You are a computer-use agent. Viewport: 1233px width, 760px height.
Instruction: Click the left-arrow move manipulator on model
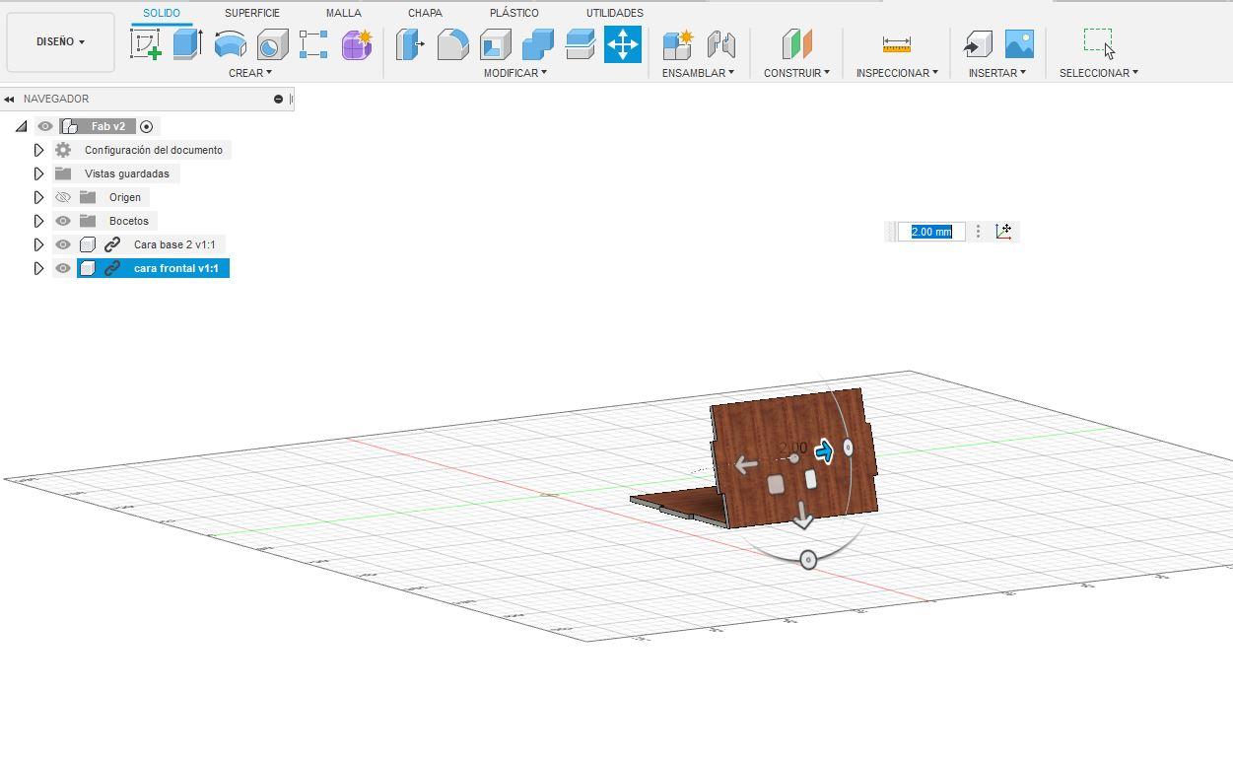pyautogui.click(x=745, y=464)
